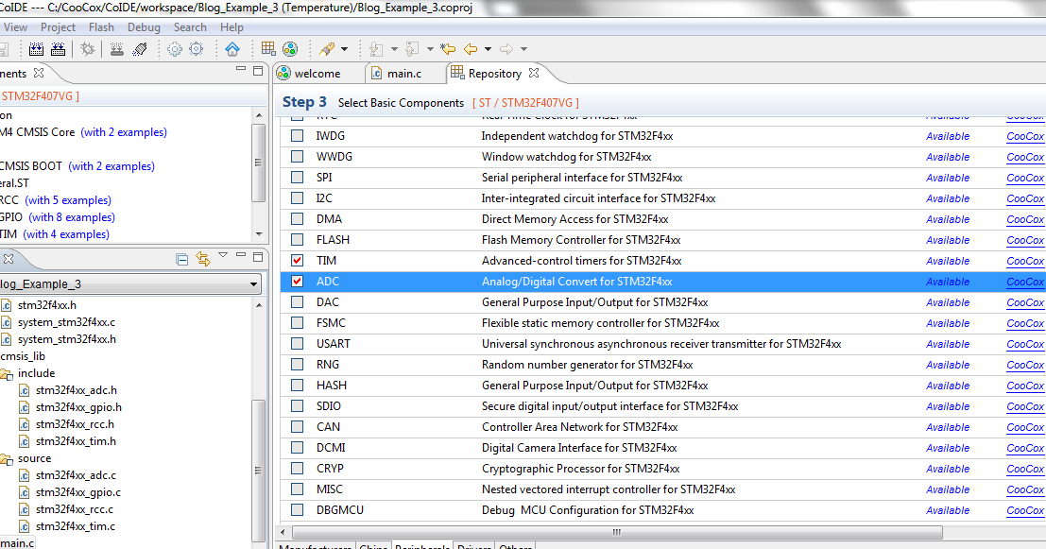The width and height of the screenshot is (1046, 549).
Task: Open the view menu chevron in project panel
Action: pyautogui.click(x=223, y=256)
